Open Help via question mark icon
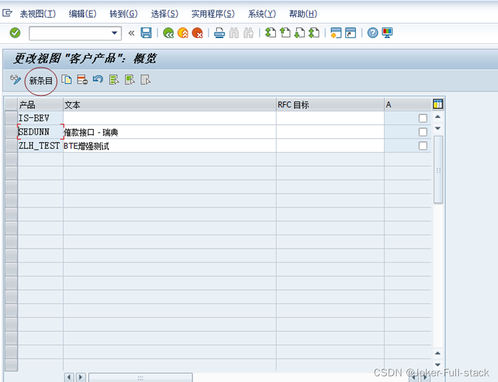 pos(372,33)
